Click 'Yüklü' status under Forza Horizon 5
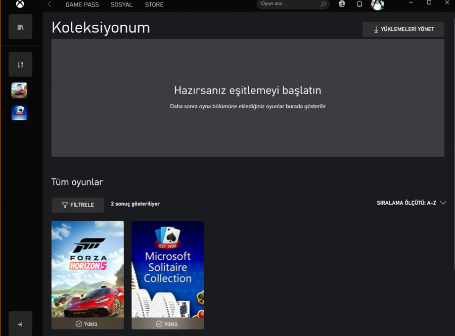The width and height of the screenshot is (455, 336). point(87,324)
